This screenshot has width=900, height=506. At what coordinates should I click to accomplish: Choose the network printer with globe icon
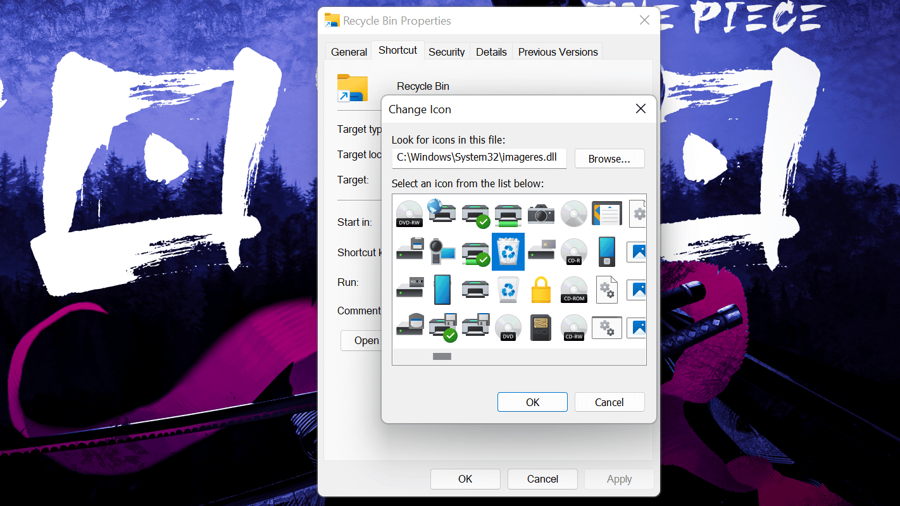click(x=442, y=211)
